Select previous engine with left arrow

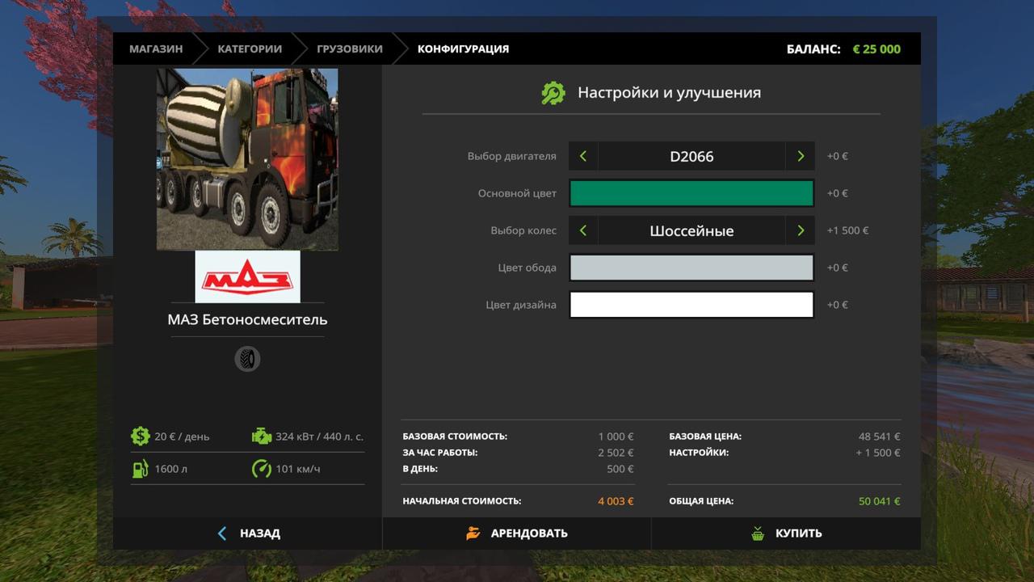[583, 156]
